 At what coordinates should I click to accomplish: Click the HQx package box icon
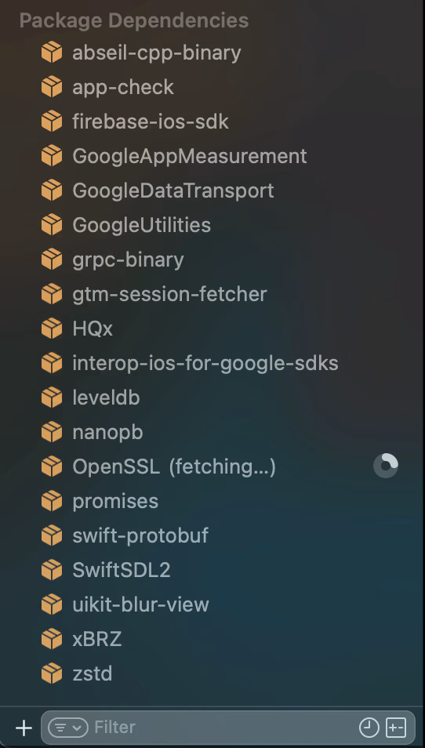click(x=52, y=329)
